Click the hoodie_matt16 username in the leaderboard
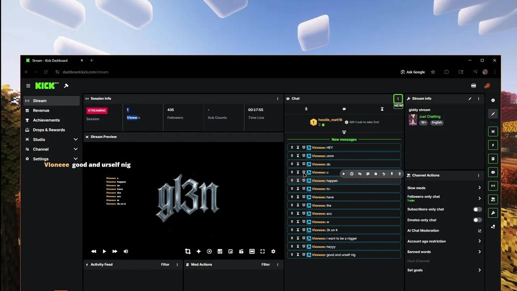The height and width of the screenshot is (291, 517). click(330, 120)
